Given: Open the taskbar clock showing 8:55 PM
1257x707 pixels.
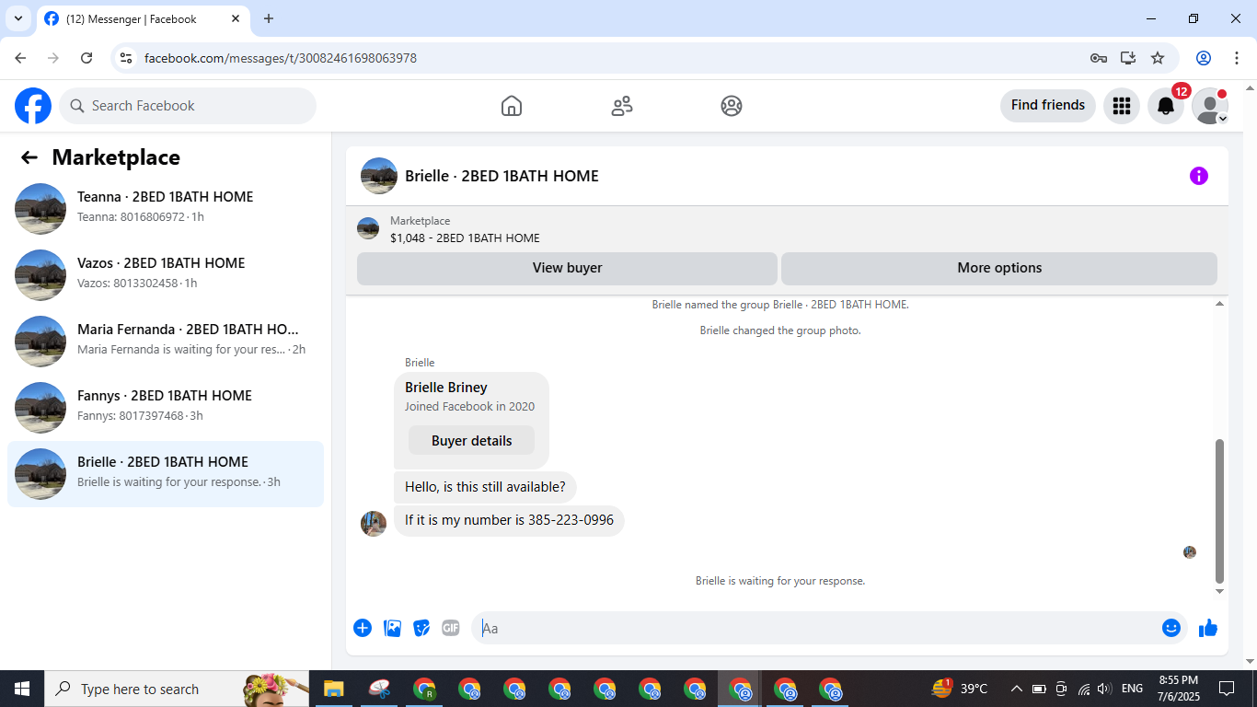Looking at the screenshot, I should pos(1179,689).
